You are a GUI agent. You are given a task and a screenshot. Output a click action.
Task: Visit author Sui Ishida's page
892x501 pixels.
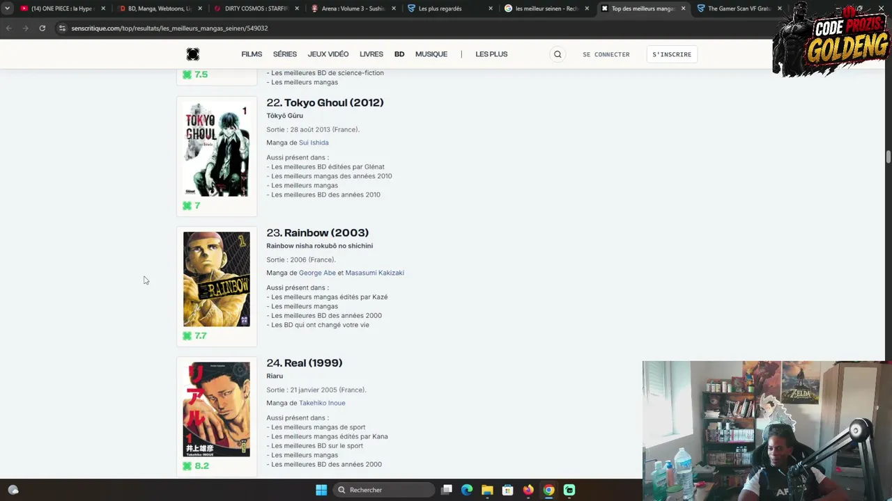tap(314, 143)
